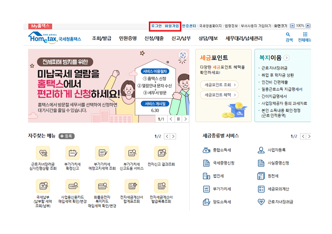Open 일용근로소득 지급명세서 link
Image resolution: width=332 pixels, height=234 pixels.
pyautogui.click(x=282, y=89)
